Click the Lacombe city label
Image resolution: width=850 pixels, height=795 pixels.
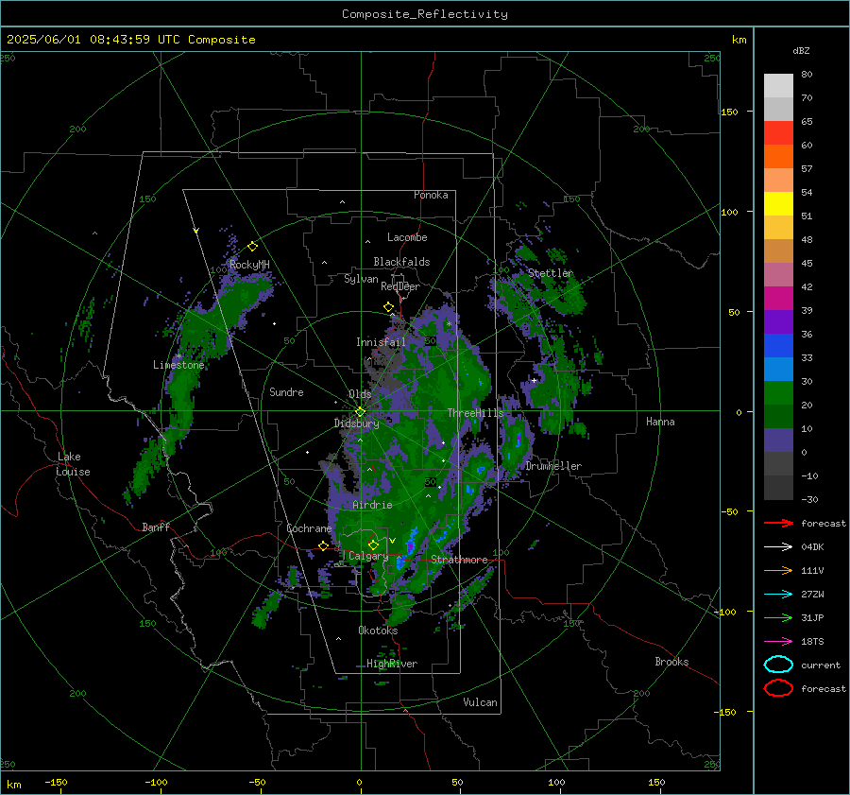(x=407, y=237)
